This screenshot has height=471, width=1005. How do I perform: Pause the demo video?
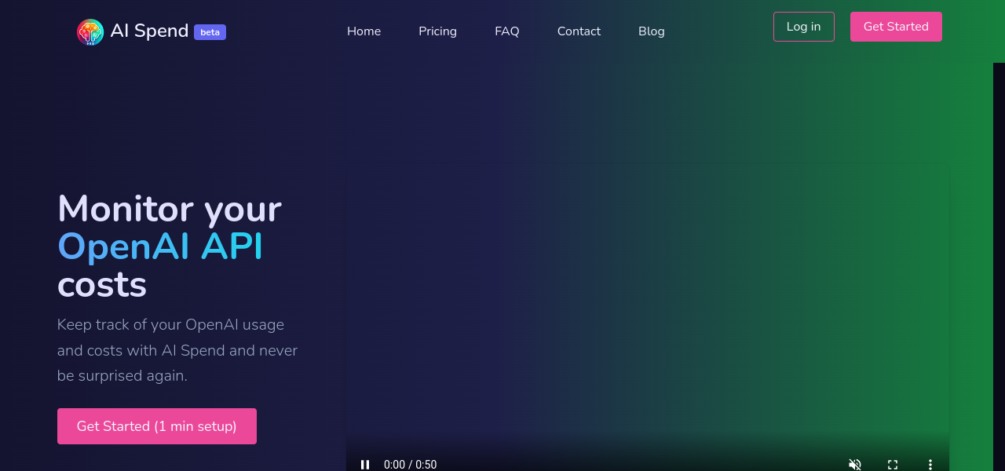pyautogui.click(x=365, y=464)
